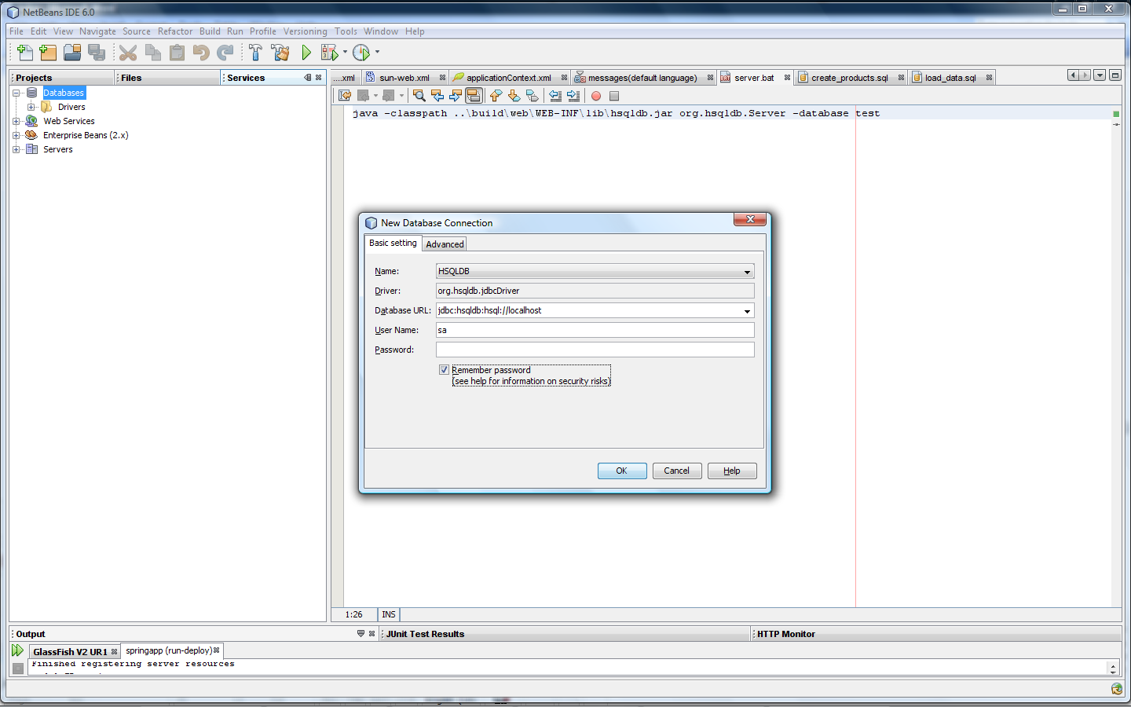Open the Refactor menu

coord(174,31)
